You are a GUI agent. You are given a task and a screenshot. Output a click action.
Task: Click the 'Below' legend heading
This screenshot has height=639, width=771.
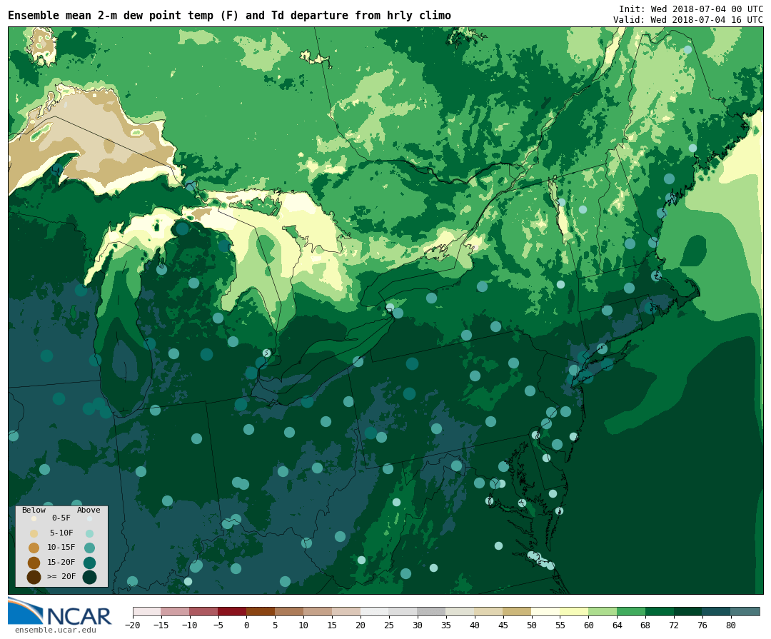tap(34, 510)
